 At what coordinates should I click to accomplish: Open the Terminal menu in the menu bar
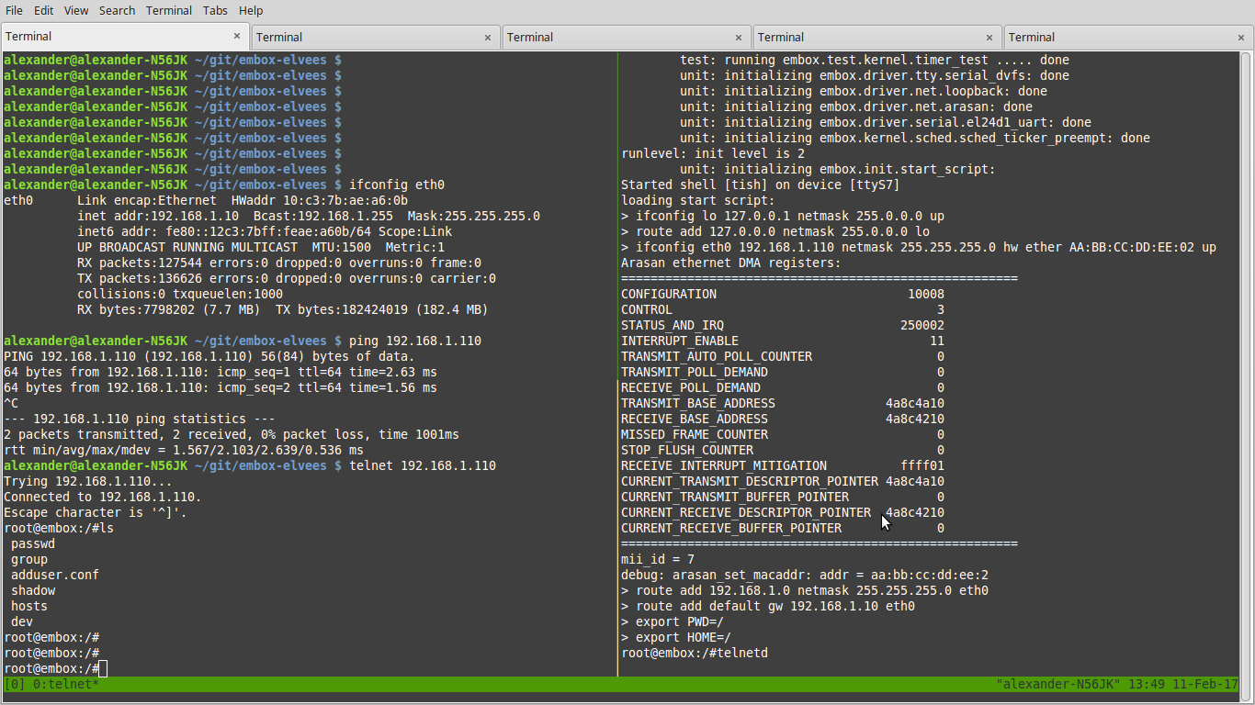[x=169, y=10]
